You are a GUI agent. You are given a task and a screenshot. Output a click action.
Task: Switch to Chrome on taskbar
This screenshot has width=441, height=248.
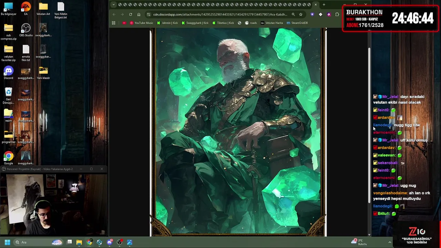[x=89, y=242]
